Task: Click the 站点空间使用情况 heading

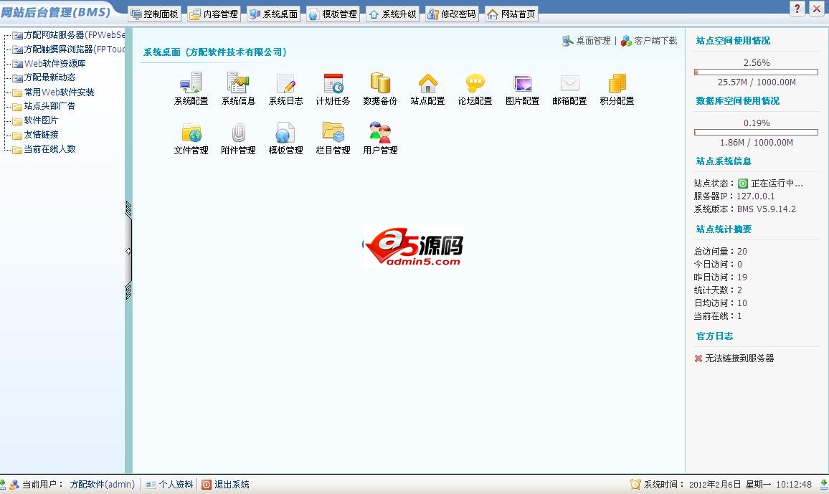Action: [x=733, y=41]
